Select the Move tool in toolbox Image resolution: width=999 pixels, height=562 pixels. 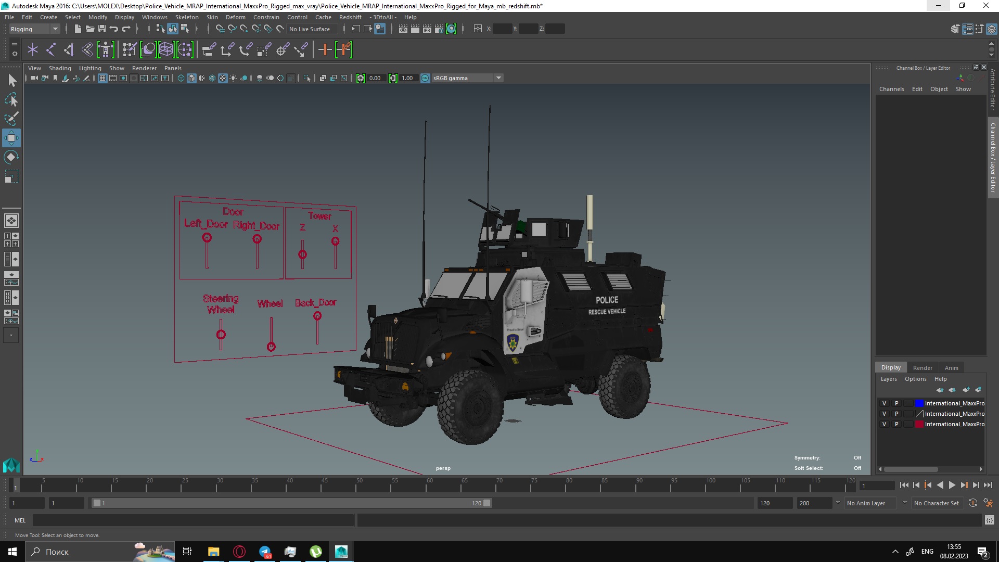(x=11, y=138)
